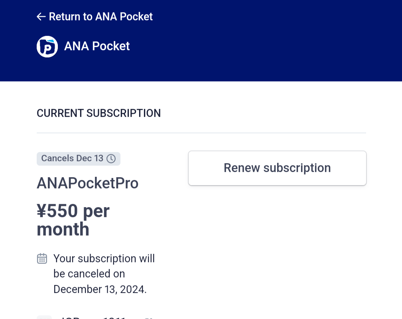Click the calendar icon beside cancellation notice

click(42, 258)
